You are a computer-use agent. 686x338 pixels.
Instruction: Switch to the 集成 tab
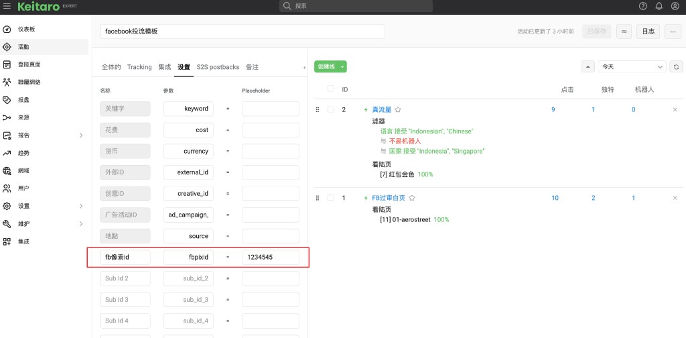pyautogui.click(x=165, y=67)
